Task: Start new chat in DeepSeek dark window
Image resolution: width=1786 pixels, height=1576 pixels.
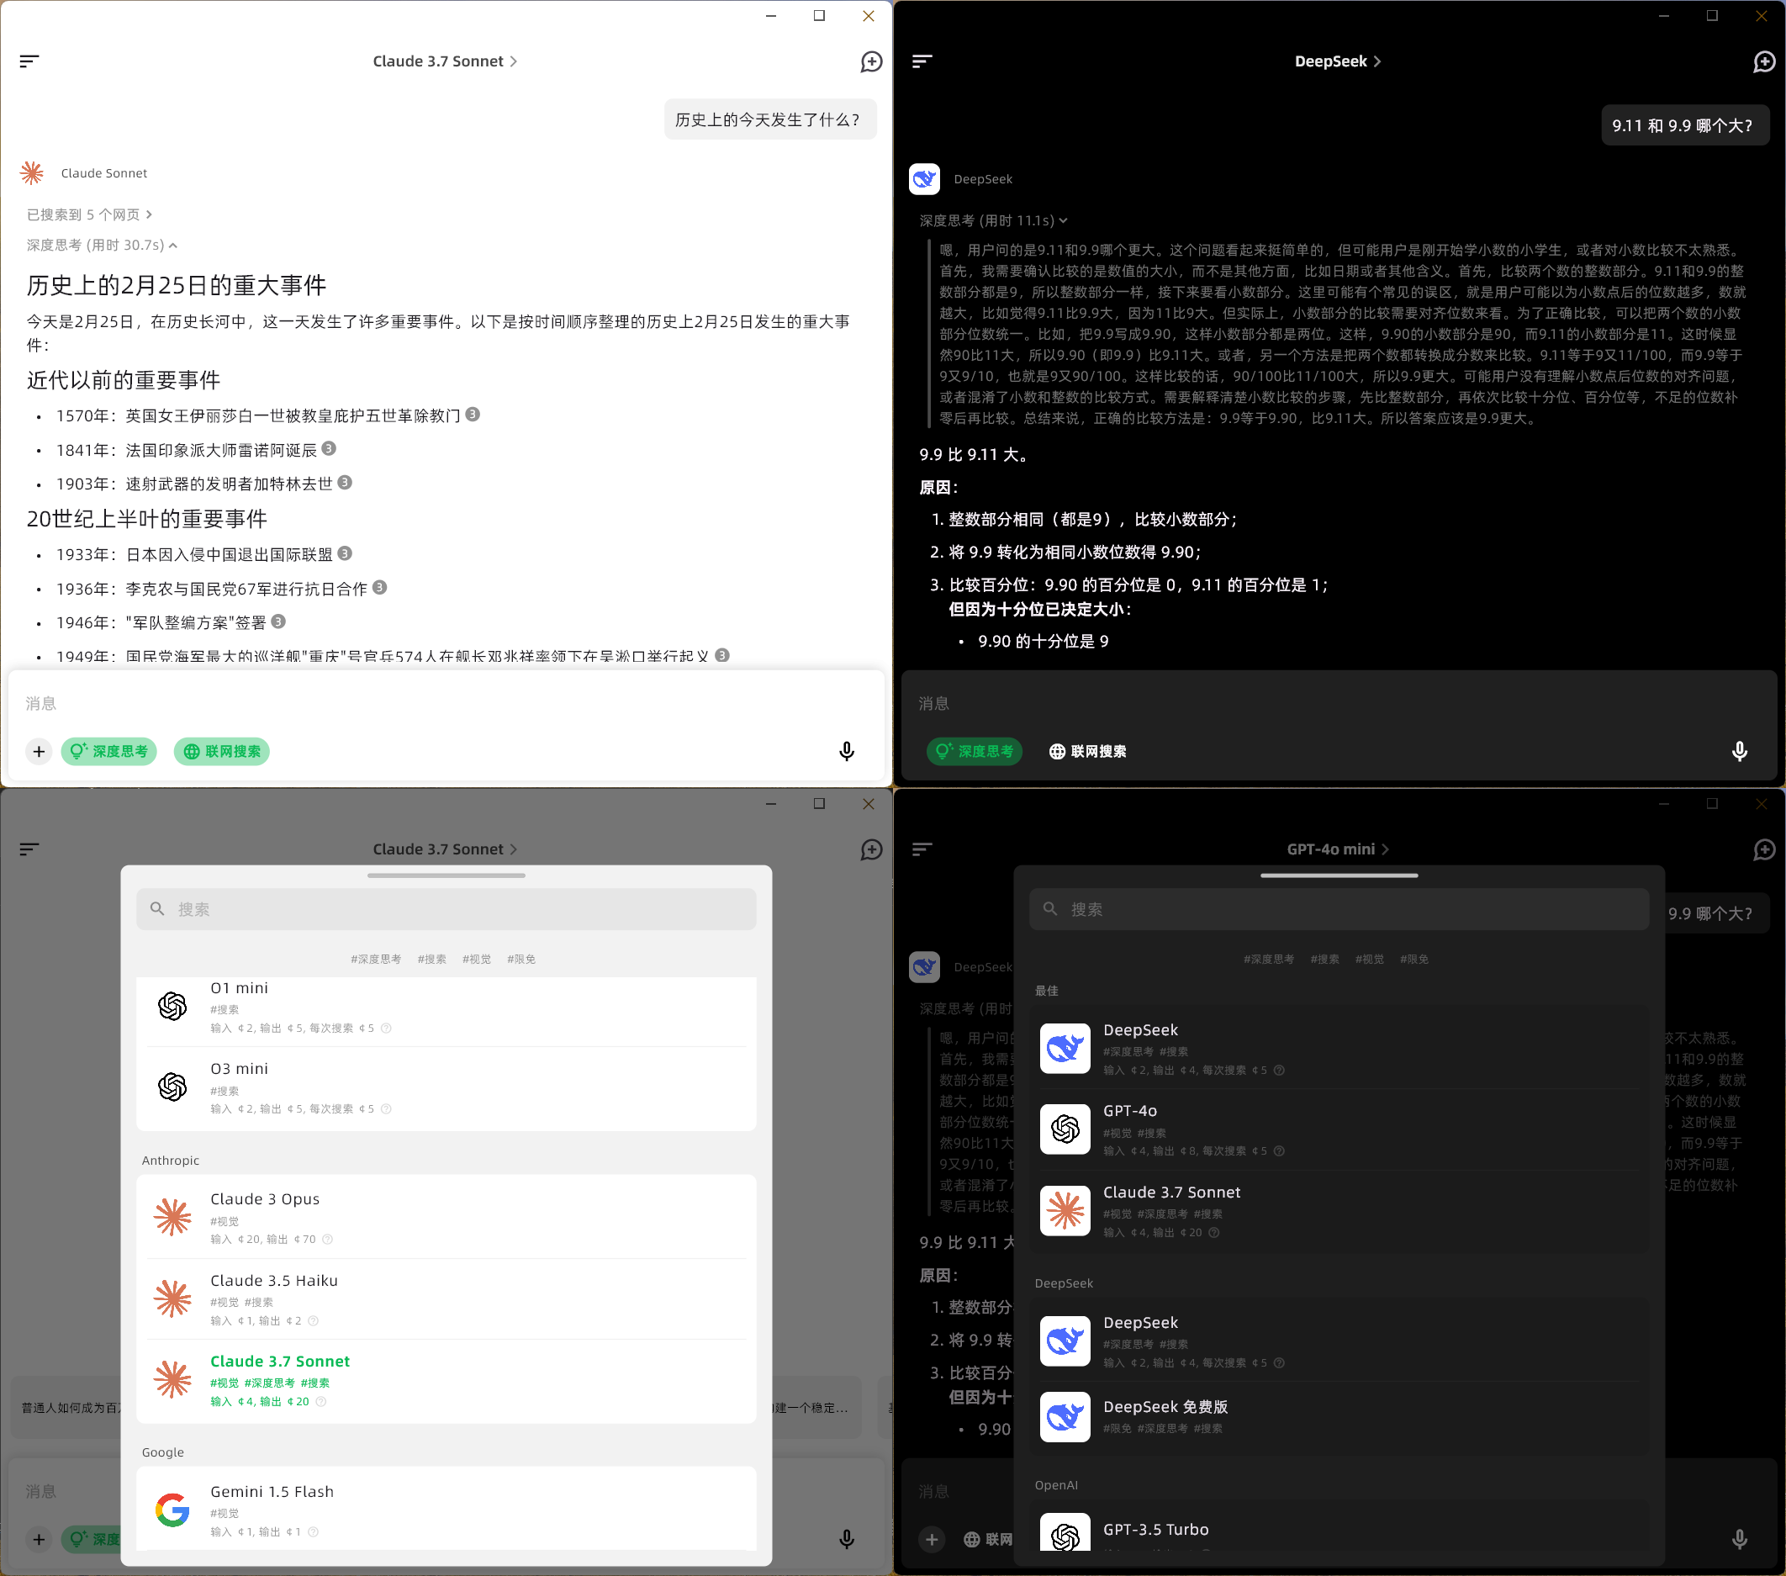Action: 1763,61
